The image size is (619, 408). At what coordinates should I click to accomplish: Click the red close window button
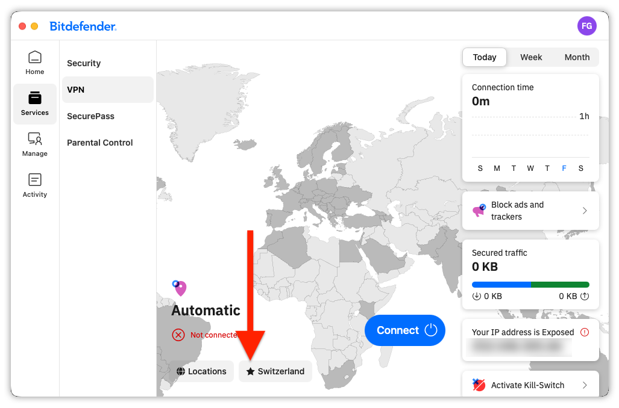coord(22,26)
